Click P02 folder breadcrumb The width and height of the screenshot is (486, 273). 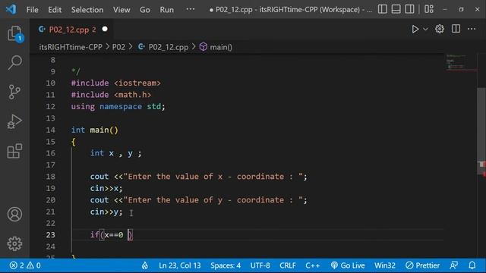point(118,47)
